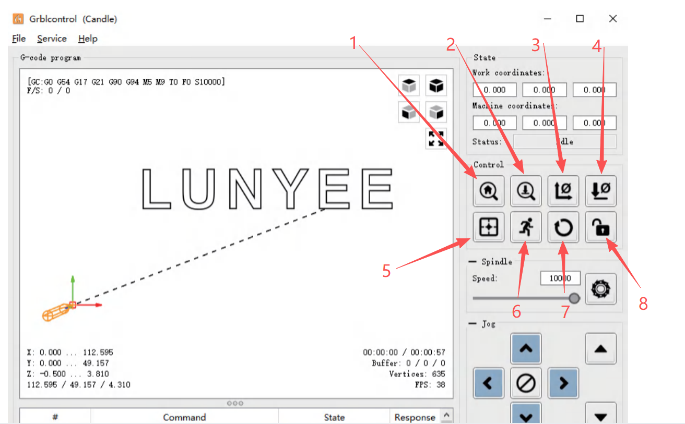
Task: Fit the toolpath to the view with the four-arrows icon
Action: click(x=436, y=138)
